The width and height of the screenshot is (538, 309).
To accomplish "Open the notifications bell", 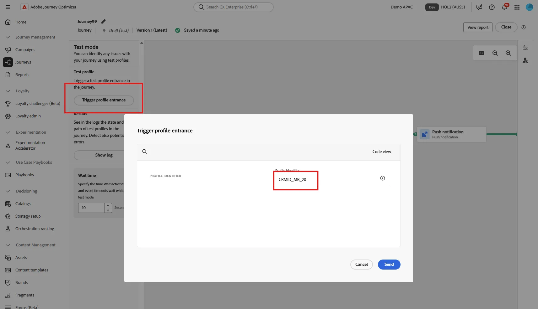I will [x=504, y=7].
